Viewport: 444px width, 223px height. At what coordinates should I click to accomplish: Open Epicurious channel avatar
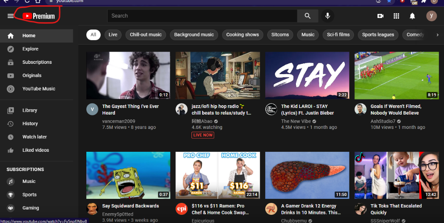pyautogui.click(x=182, y=209)
